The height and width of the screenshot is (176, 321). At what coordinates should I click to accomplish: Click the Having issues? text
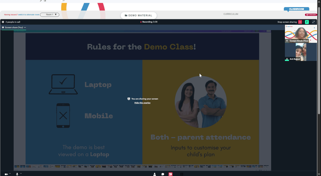pos(11,14)
